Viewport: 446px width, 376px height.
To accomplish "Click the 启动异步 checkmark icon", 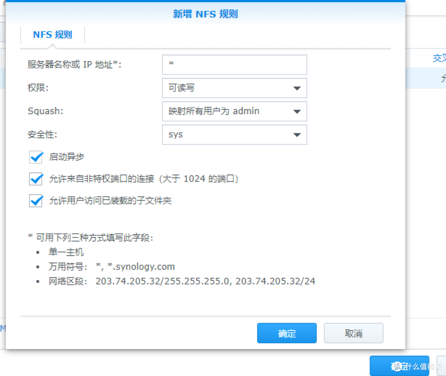I will [x=36, y=157].
